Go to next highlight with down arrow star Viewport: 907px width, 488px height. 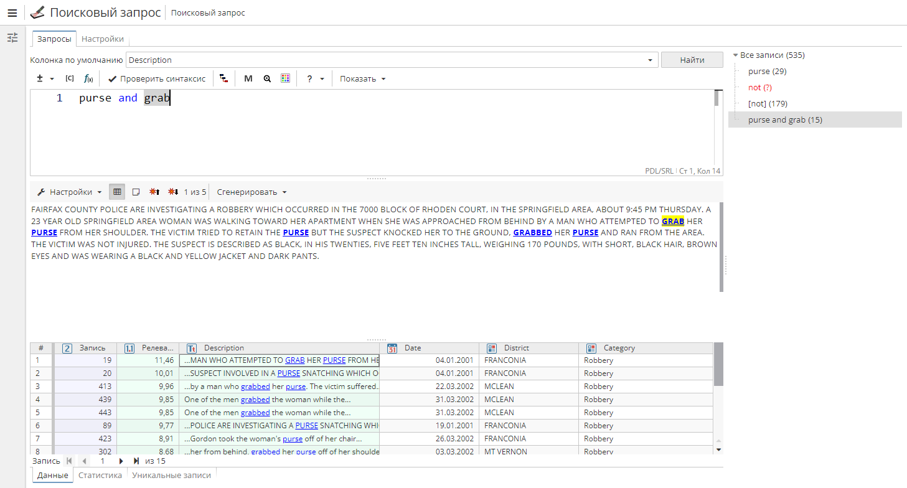tap(173, 192)
